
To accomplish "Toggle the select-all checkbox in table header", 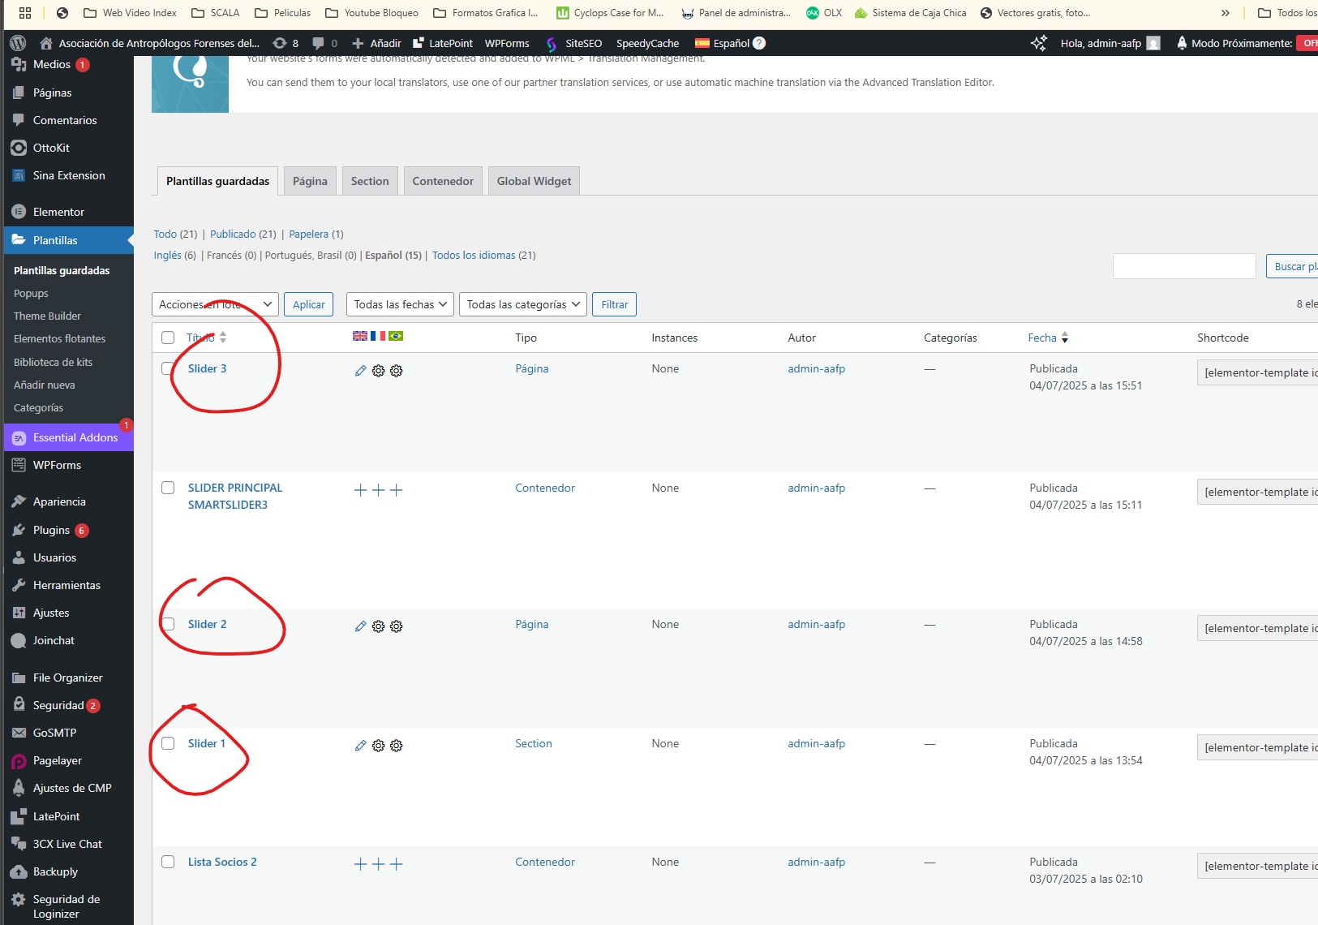I will 168,338.
